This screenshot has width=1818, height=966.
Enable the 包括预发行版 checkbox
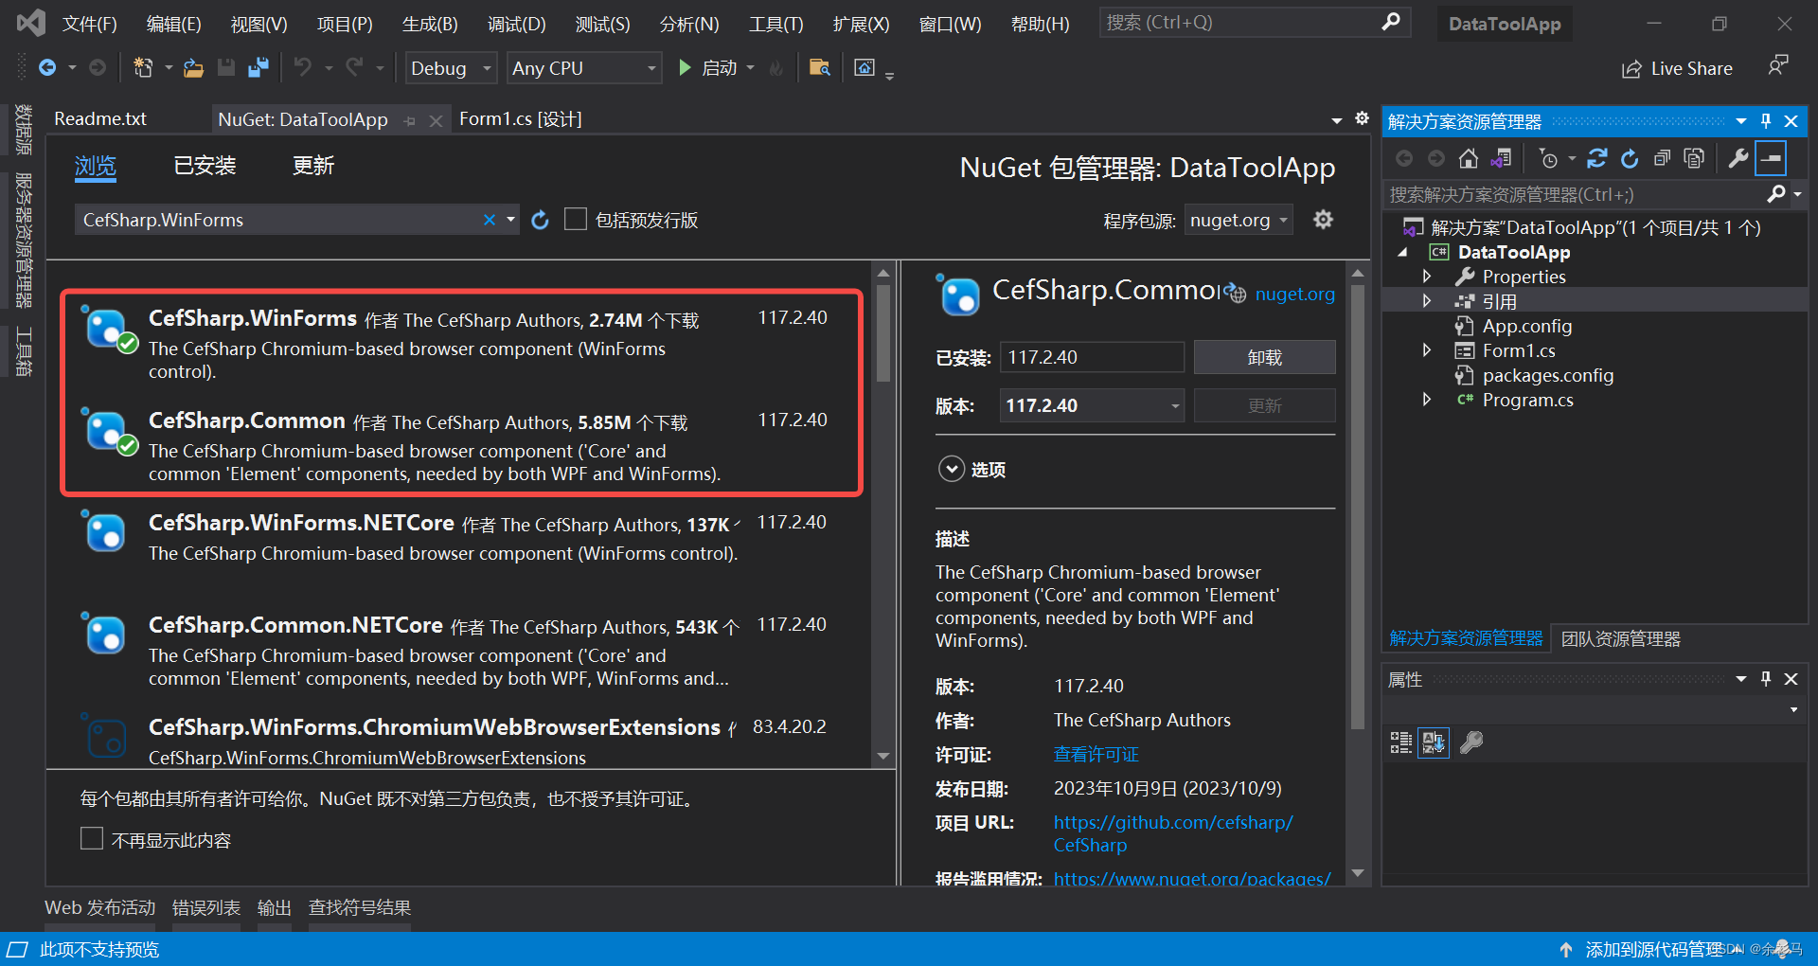(x=576, y=219)
